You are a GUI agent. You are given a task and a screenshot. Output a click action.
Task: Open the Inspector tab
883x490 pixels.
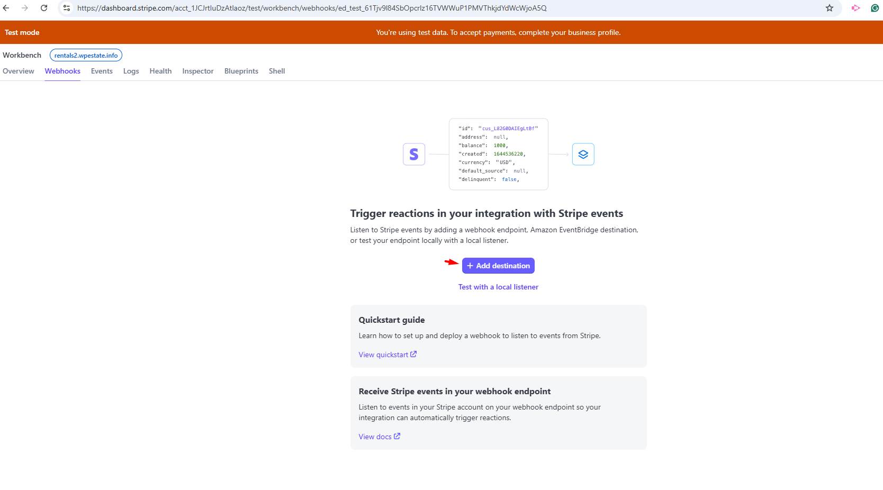(x=198, y=71)
